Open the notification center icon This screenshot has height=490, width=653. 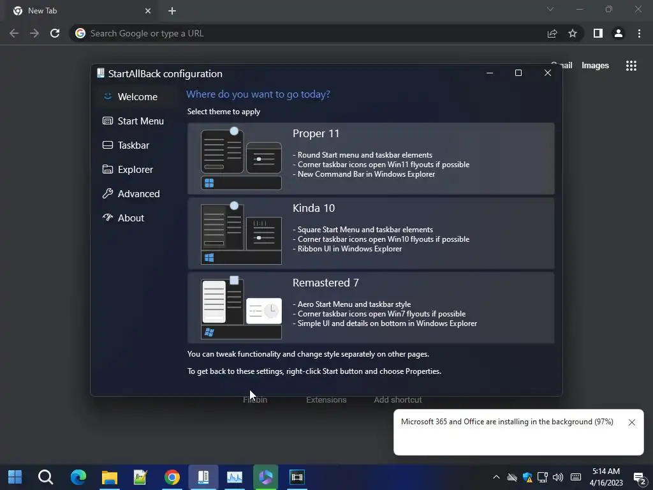pos(639,479)
